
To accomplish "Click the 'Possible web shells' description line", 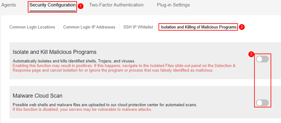I will coord(105,105).
